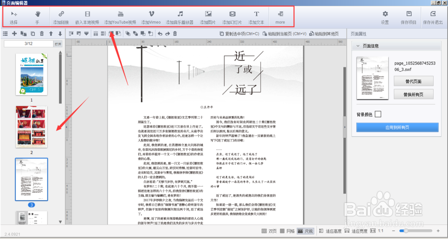Click file name page_105256874525306_3.swf

(415, 66)
